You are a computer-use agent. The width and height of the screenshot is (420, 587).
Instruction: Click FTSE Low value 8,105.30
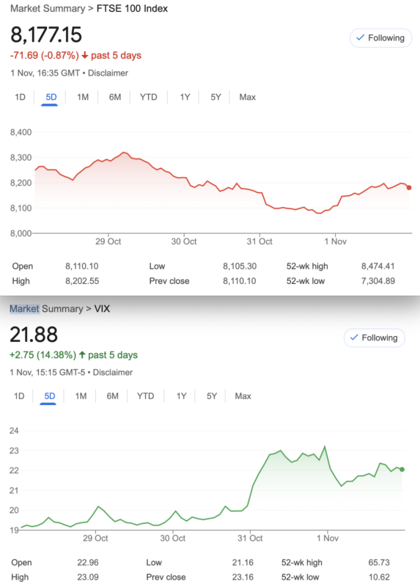pyautogui.click(x=240, y=266)
